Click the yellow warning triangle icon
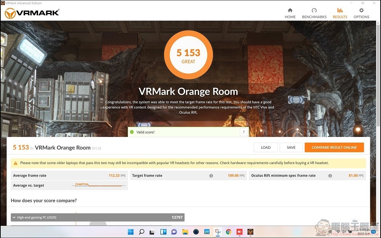This screenshot has width=381, height=238. (16, 163)
